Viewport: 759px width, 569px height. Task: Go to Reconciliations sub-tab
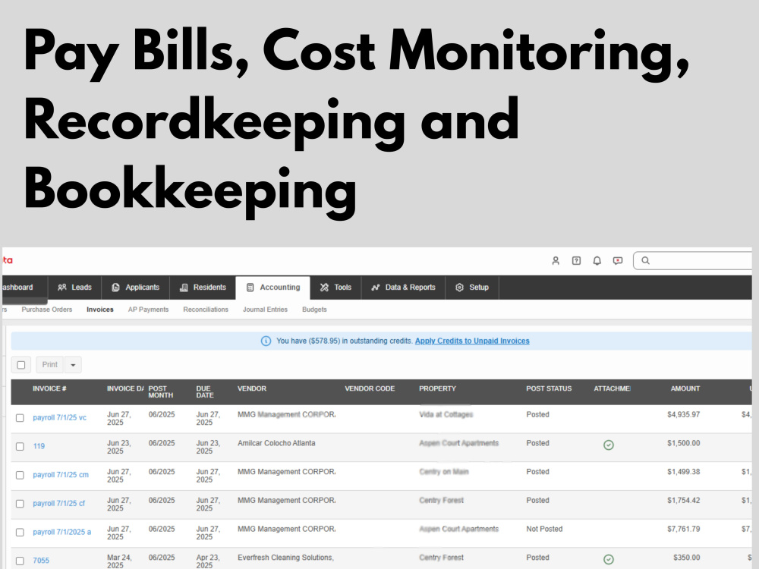click(206, 310)
